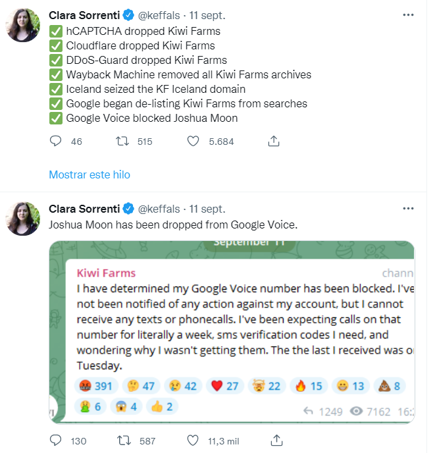Like the first tweet with 5.684 likes
Image resolution: width=437 pixels, height=453 pixels.
[x=193, y=141]
